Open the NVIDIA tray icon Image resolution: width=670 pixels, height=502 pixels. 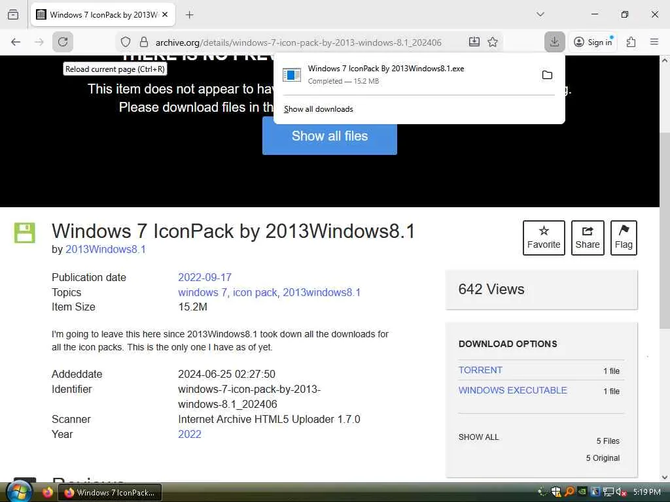pyautogui.click(x=582, y=492)
